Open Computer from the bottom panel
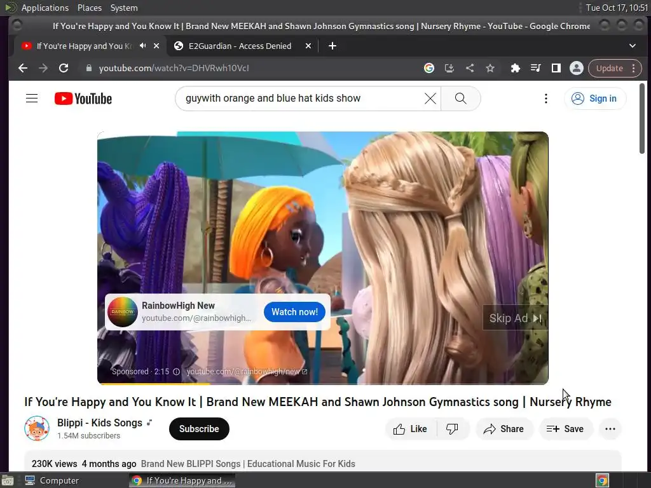The image size is (651, 488). (52, 480)
